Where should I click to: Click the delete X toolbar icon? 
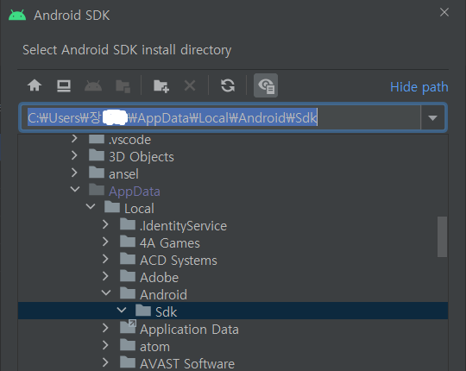(190, 85)
